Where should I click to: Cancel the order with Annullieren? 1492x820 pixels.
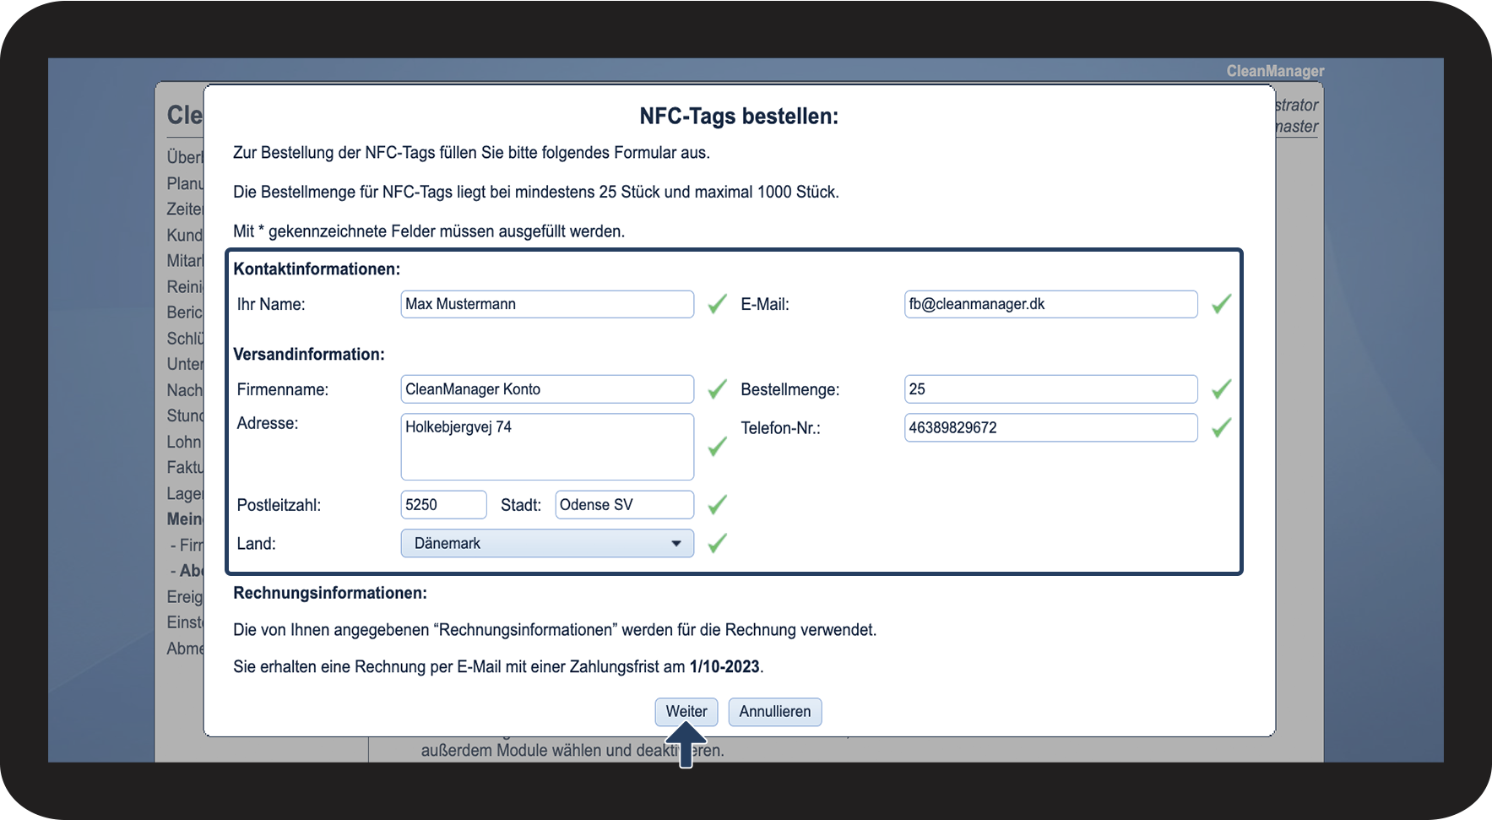tap(775, 712)
